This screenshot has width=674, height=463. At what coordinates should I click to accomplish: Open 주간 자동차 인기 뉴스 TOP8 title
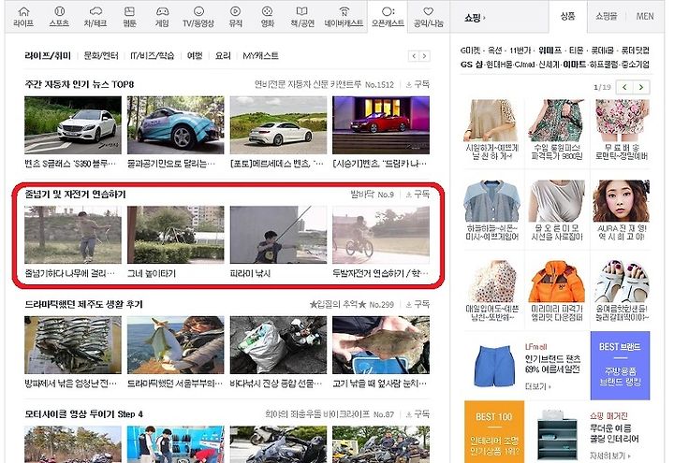click(79, 84)
